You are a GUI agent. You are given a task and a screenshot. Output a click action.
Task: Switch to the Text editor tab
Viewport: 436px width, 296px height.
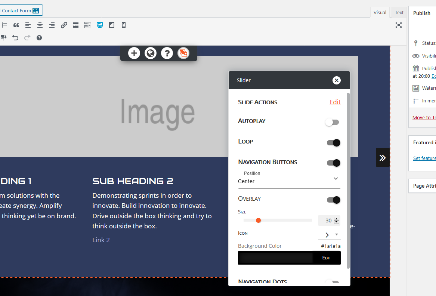coord(399,13)
